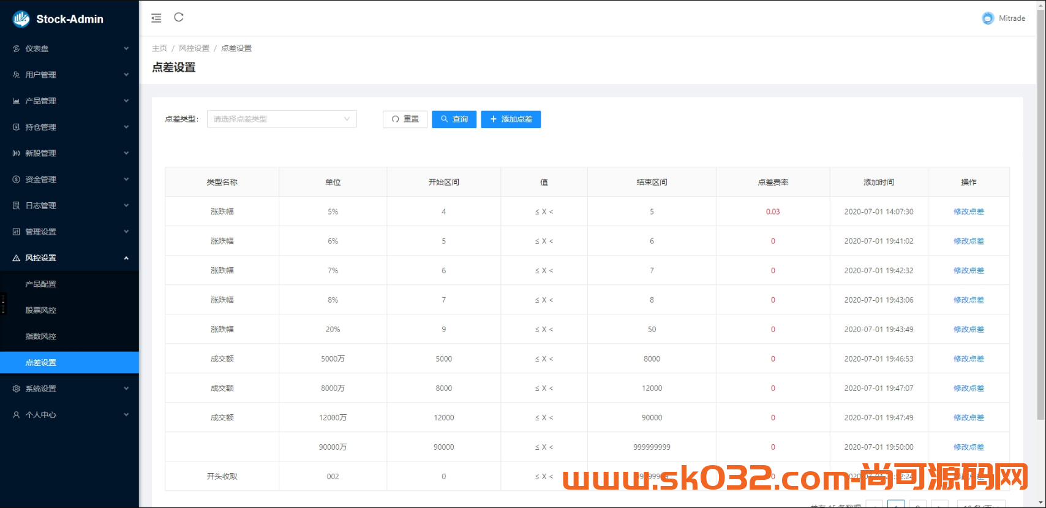Click the 0.03 rate value
1046x508 pixels.
[x=773, y=211]
